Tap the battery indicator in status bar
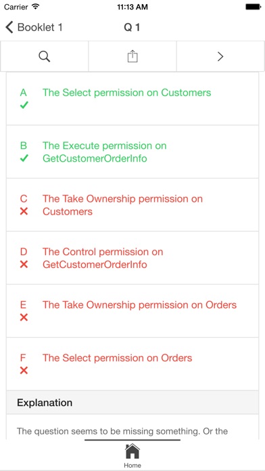Screen dimensions: 265x471 [x=254, y=7]
